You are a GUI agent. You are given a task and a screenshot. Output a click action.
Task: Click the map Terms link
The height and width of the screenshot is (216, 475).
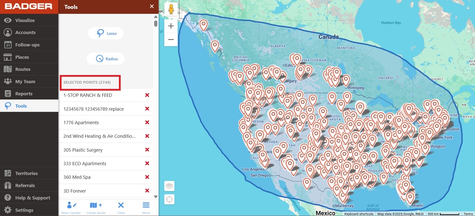468,214
